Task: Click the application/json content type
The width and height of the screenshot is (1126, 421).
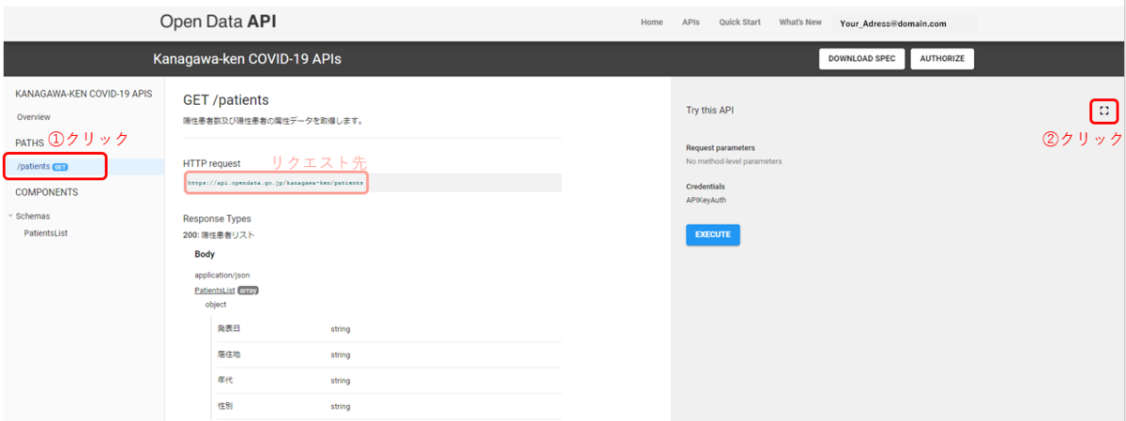Action: pos(222,275)
